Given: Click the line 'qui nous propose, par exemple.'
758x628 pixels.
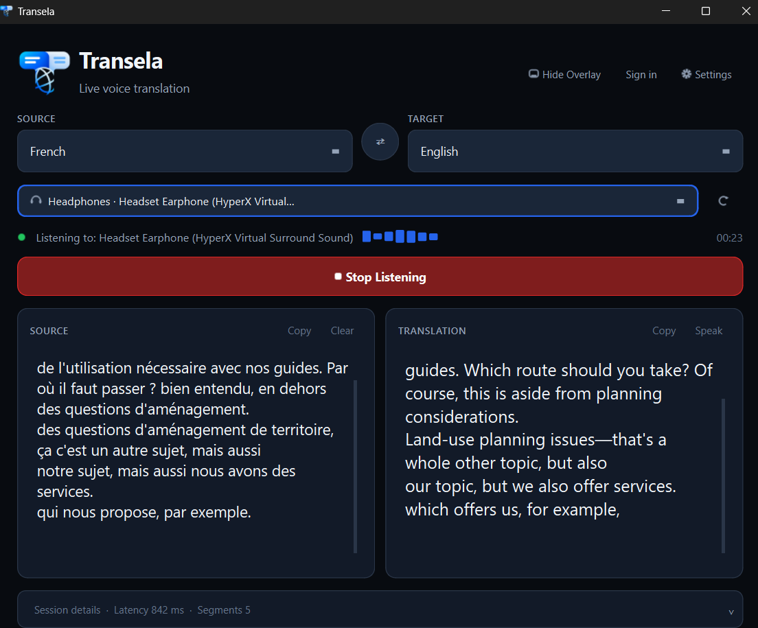Looking at the screenshot, I should tap(144, 512).
